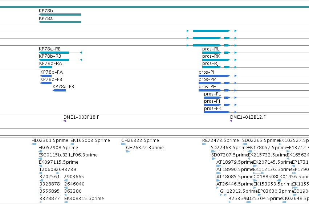Select EST EK207145.5prime
Viewport: 309px width, 204px height.
point(255,166)
